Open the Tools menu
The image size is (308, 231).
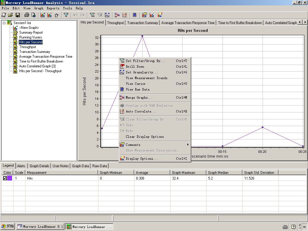pos(67,8)
